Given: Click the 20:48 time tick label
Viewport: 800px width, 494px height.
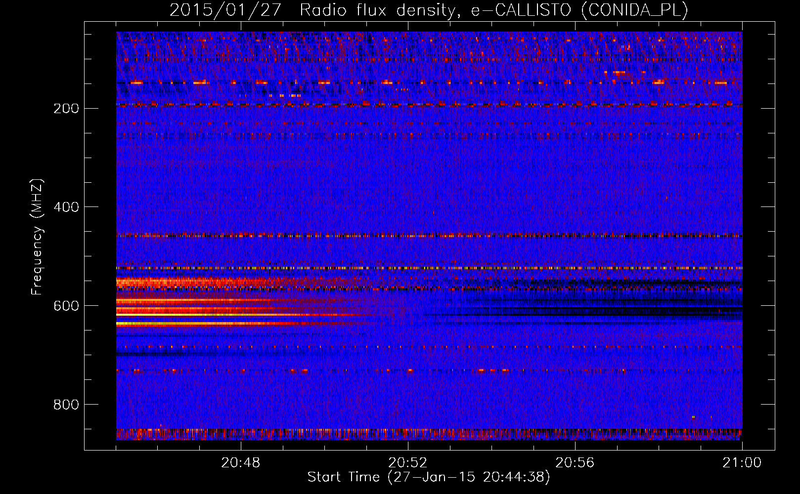Looking at the screenshot, I should click(x=241, y=463).
